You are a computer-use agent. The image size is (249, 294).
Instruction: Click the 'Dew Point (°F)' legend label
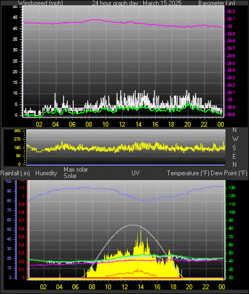pyautogui.click(x=229, y=173)
